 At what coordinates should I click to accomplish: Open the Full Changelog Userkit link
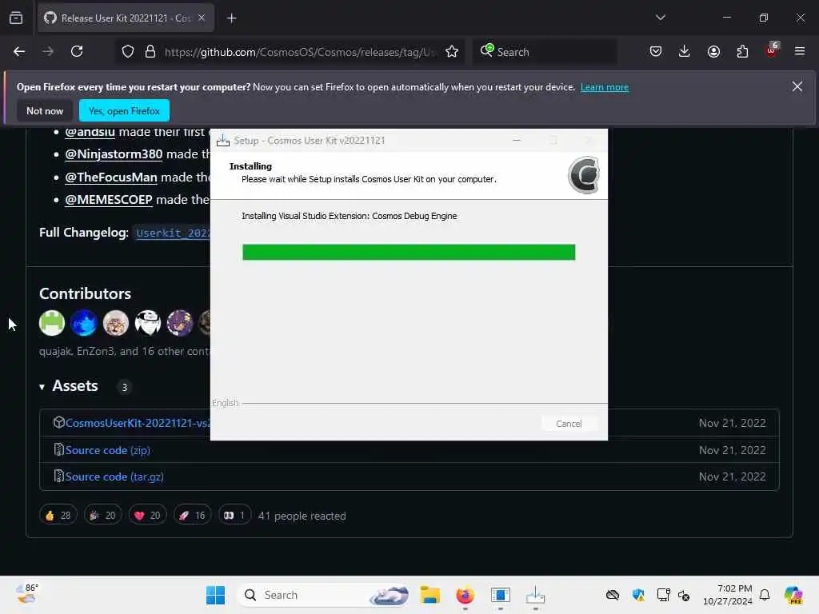173,233
